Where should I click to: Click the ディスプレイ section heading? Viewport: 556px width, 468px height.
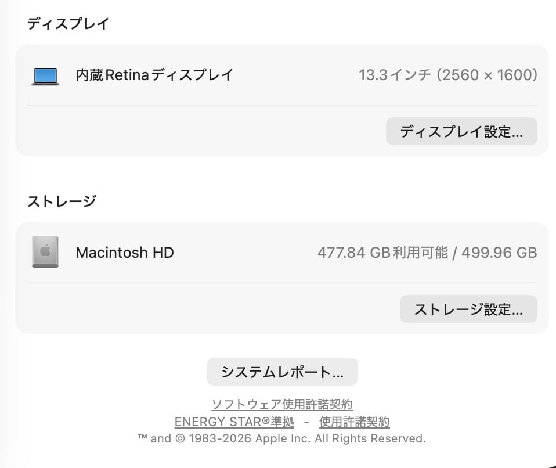coord(68,24)
